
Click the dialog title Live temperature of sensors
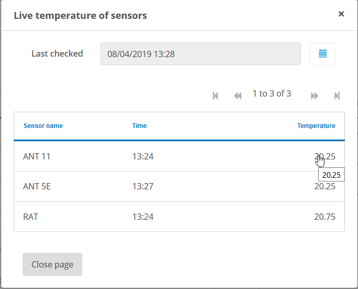coord(80,16)
